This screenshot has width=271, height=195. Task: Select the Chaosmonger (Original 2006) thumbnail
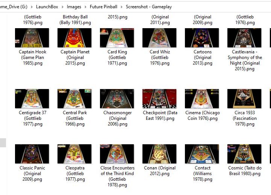pos(117,98)
